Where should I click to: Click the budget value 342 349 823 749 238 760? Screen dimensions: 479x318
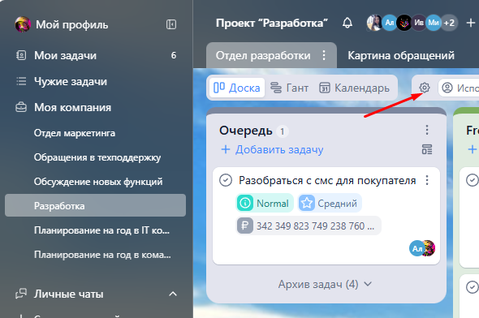tap(315, 226)
